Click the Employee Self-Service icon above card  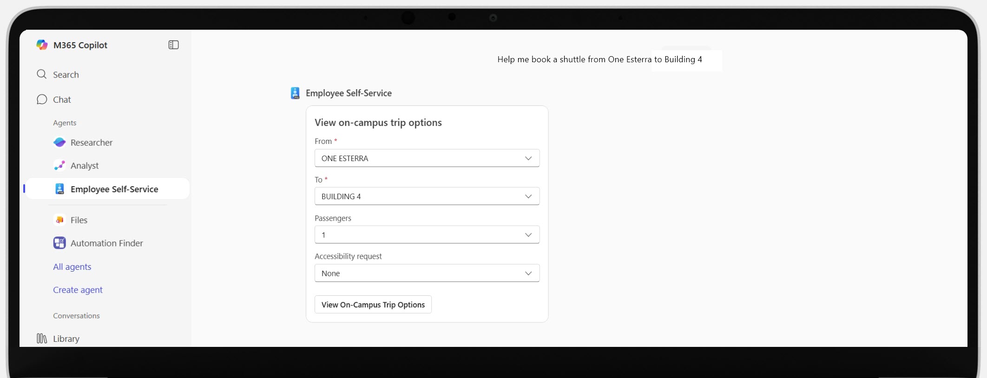coord(295,93)
